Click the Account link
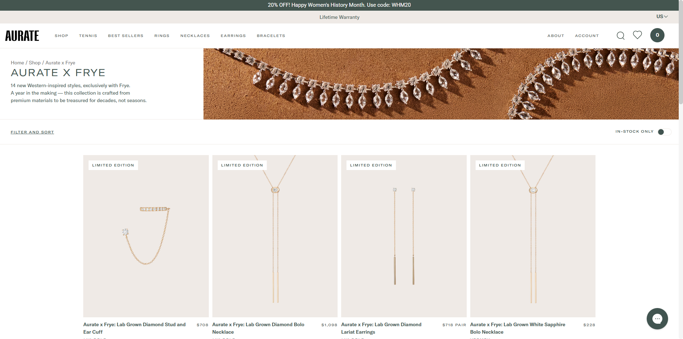Viewport: 683px width, 339px height. point(587,36)
